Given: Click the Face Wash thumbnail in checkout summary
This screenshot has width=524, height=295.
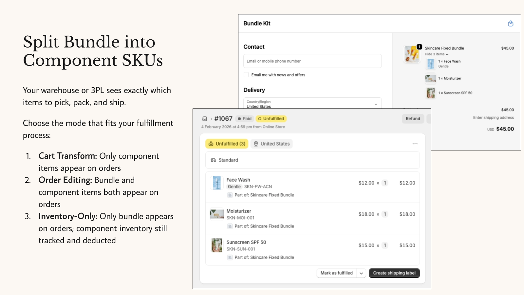Looking at the screenshot, I should (431, 64).
